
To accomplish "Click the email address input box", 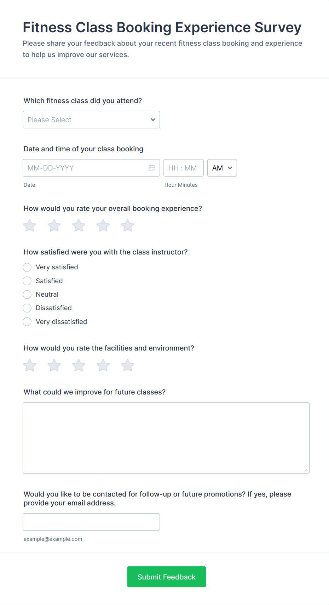I will click(91, 522).
